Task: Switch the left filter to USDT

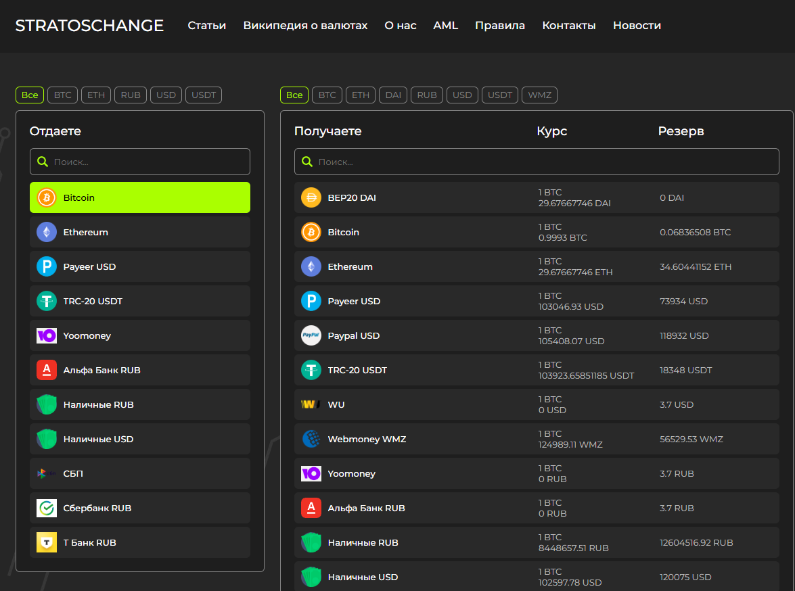Action: pyautogui.click(x=204, y=95)
